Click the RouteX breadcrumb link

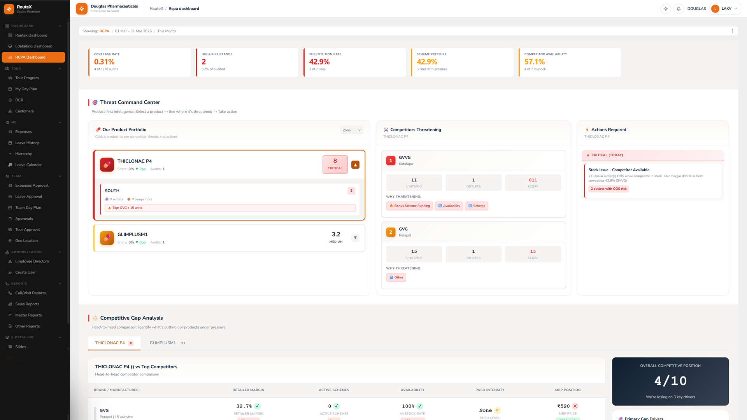click(x=156, y=9)
